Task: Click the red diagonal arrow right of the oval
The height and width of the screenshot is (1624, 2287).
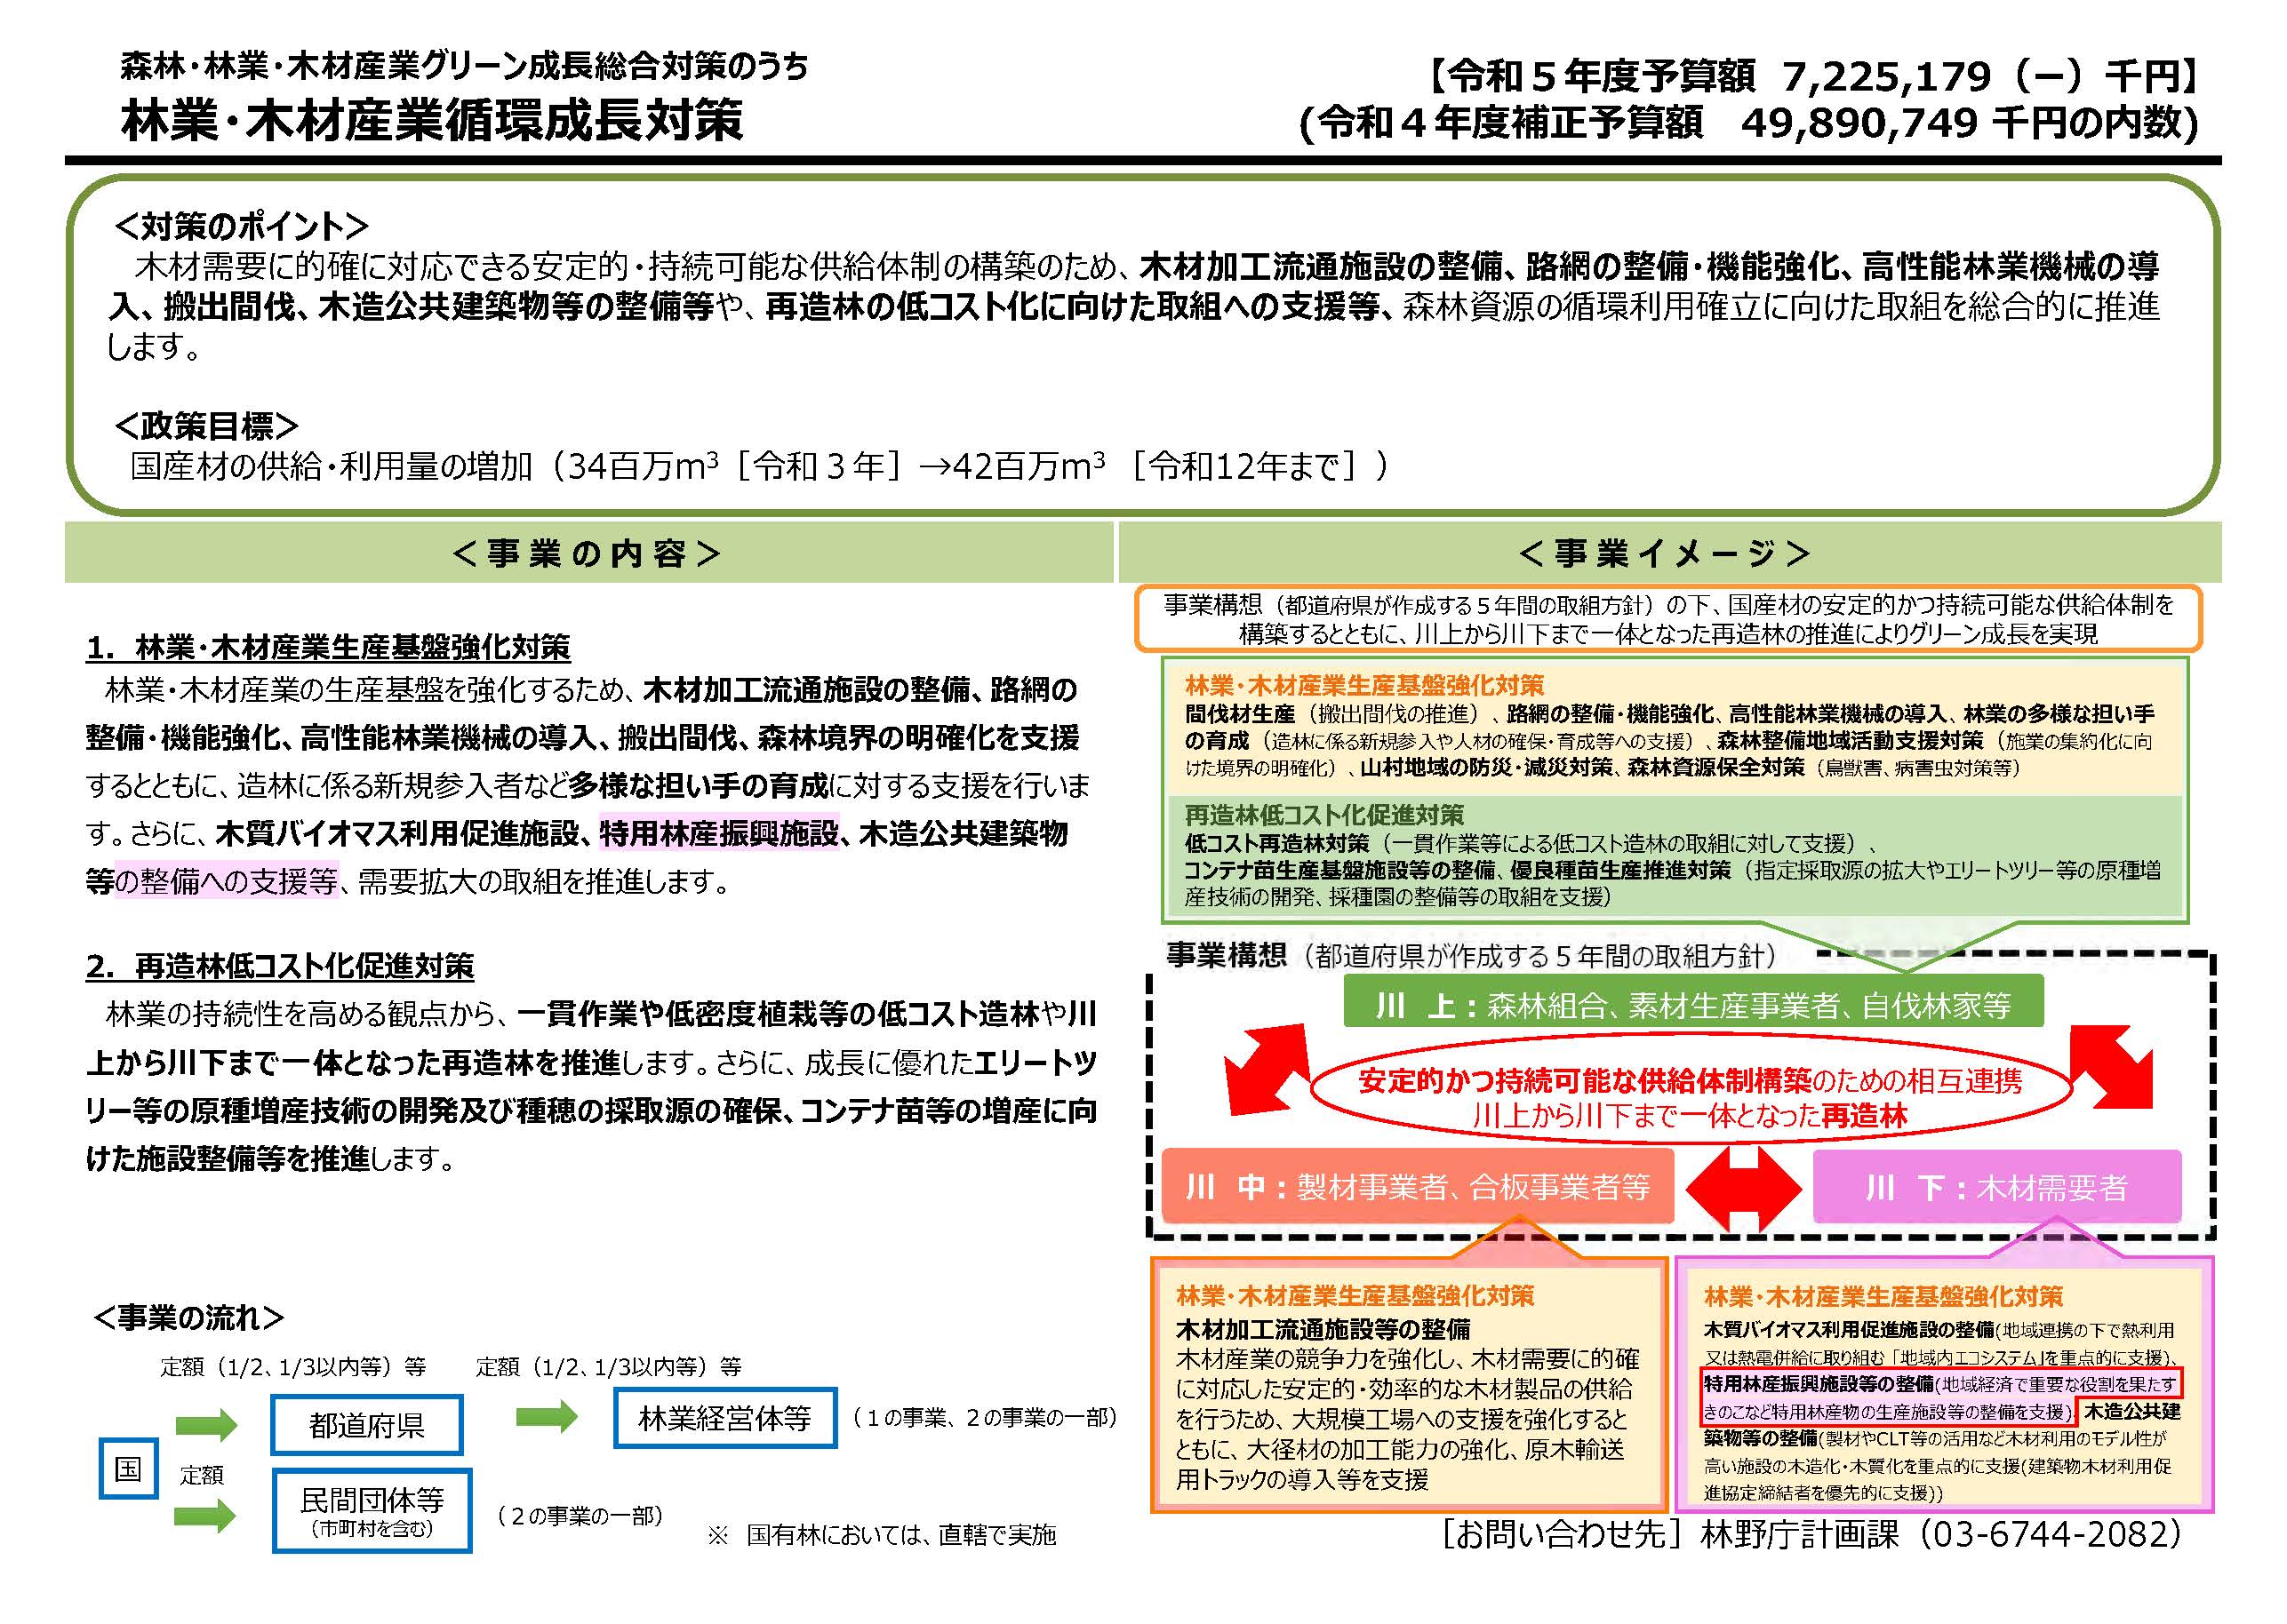Action: [x=2111, y=1067]
